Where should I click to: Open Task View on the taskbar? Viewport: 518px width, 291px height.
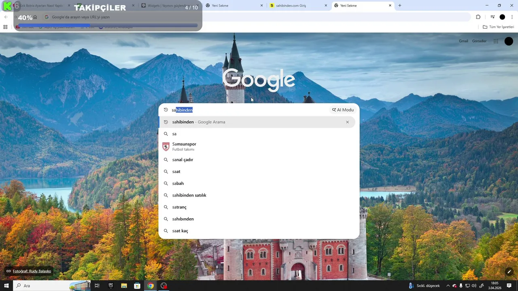(97, 286)
